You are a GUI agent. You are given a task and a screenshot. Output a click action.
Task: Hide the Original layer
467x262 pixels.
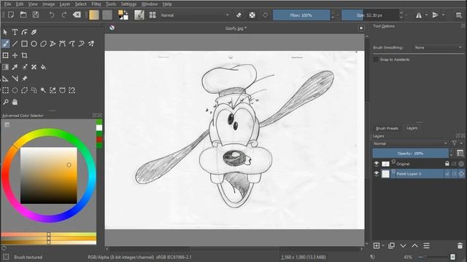[377, 164]
